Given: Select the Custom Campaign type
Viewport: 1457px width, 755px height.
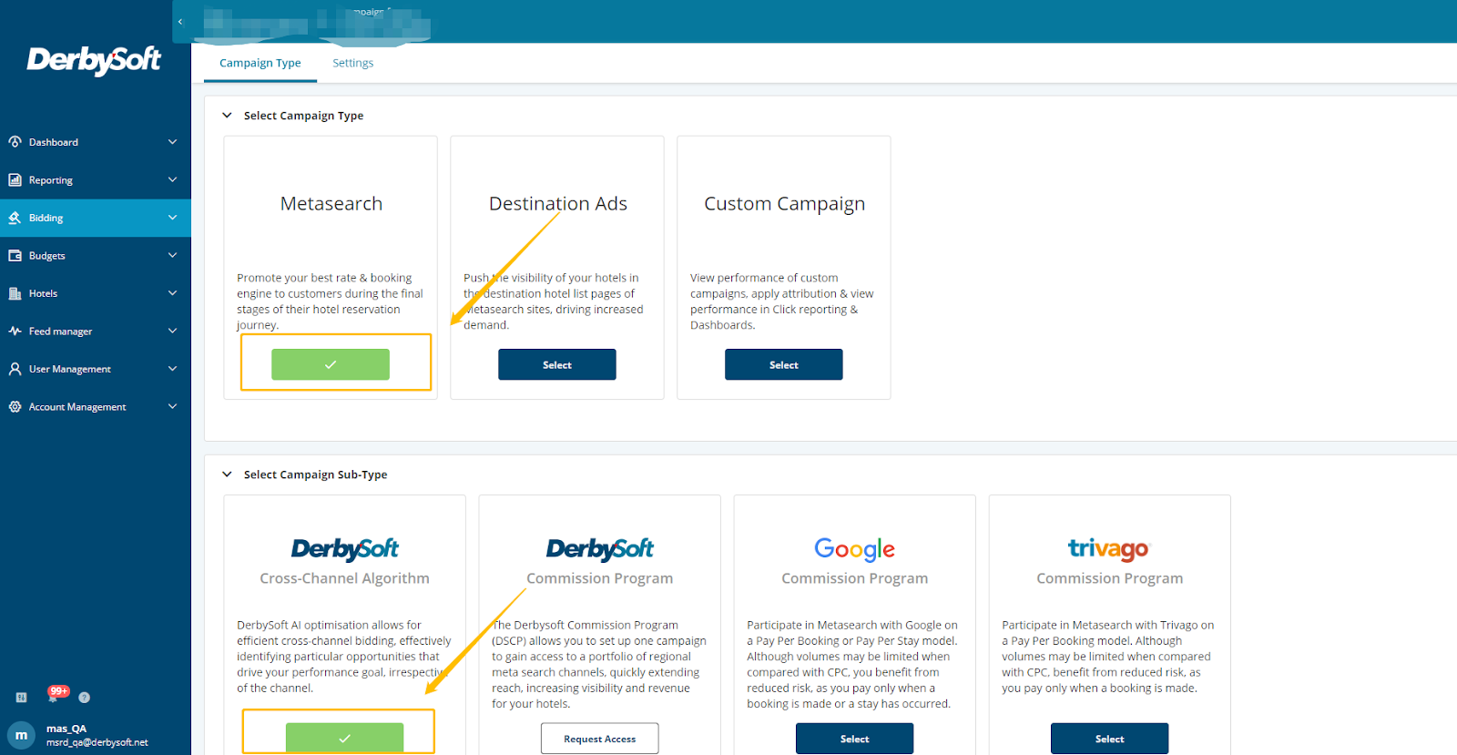Looking at the screenshot, I should [x=784, y=364].
